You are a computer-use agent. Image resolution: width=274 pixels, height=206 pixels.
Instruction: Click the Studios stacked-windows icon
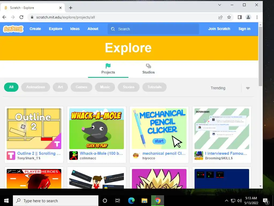point(148,66)
